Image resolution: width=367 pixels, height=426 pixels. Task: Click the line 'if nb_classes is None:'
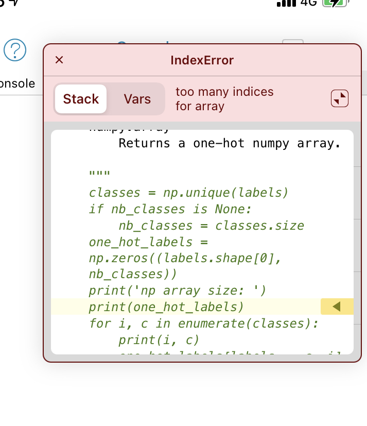click(170, 209)
